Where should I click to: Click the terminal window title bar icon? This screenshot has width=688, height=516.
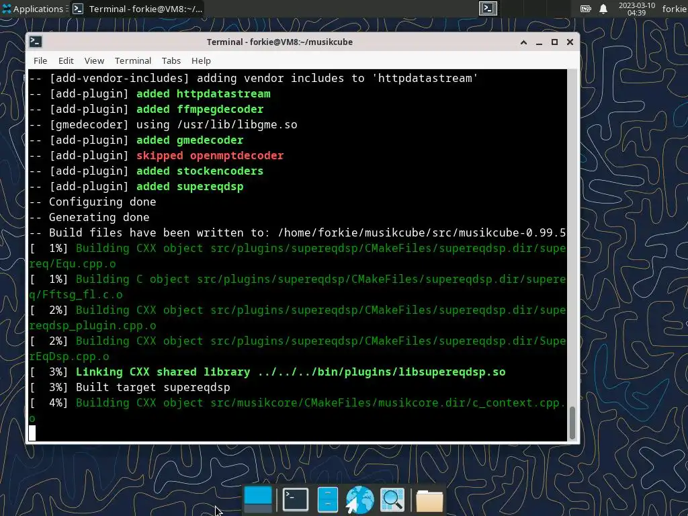click(x=36, y=42)
